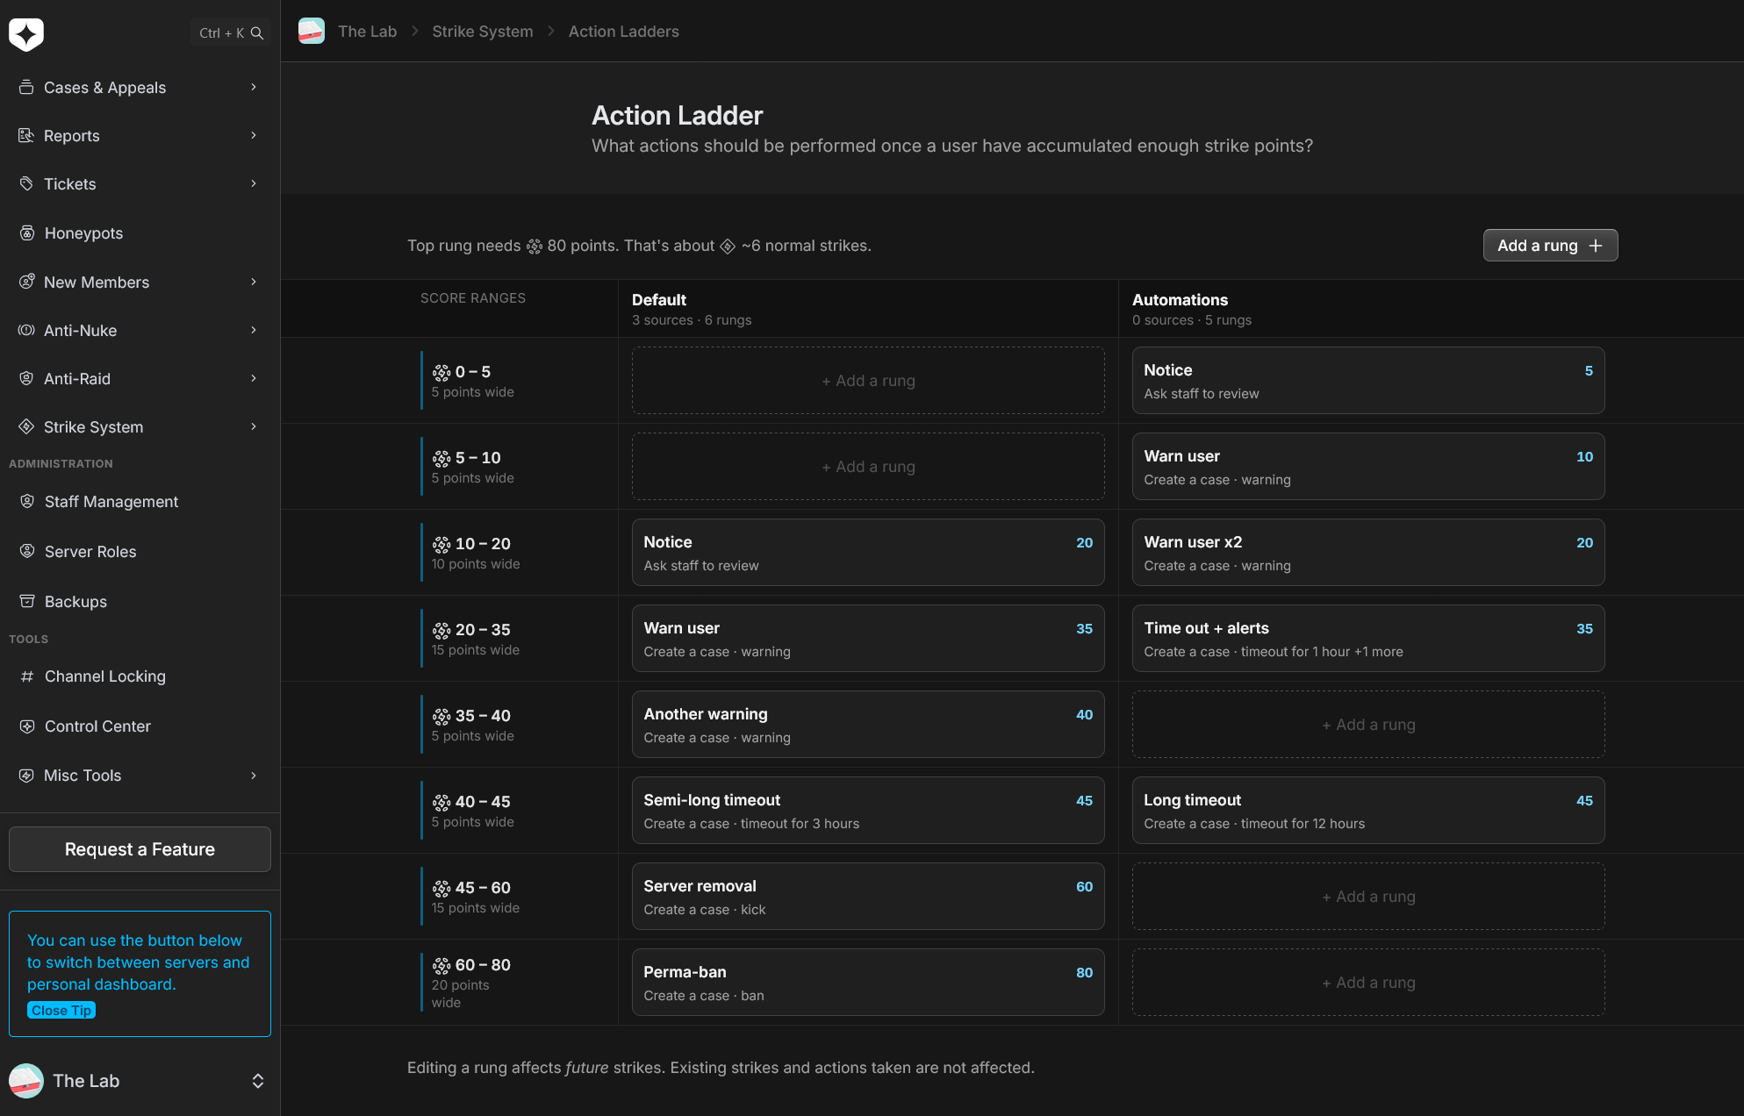Viewport: 1744px width, 1116px height.
Task: Click the points icon beside 60 – 80 range
Action: pos(441,966)
